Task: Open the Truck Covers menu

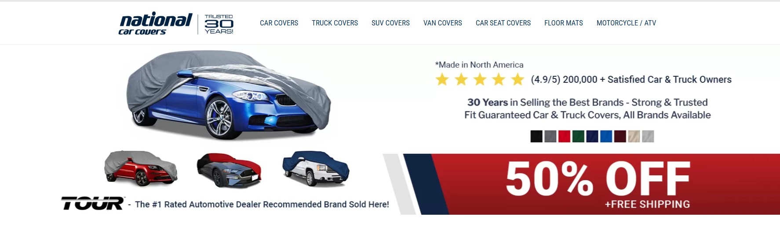Action: point(335,23)
